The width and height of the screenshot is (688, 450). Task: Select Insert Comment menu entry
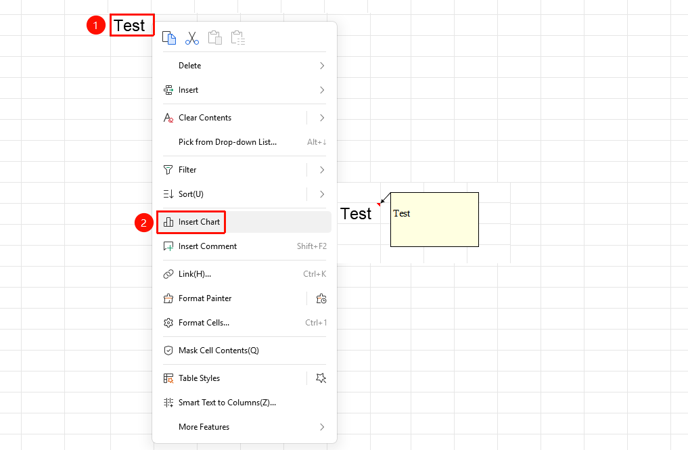[x=244, y=246]
